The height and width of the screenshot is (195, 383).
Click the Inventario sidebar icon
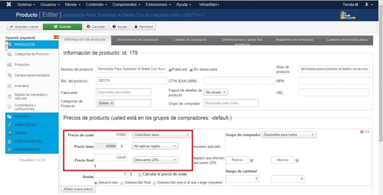pos(9,86)
